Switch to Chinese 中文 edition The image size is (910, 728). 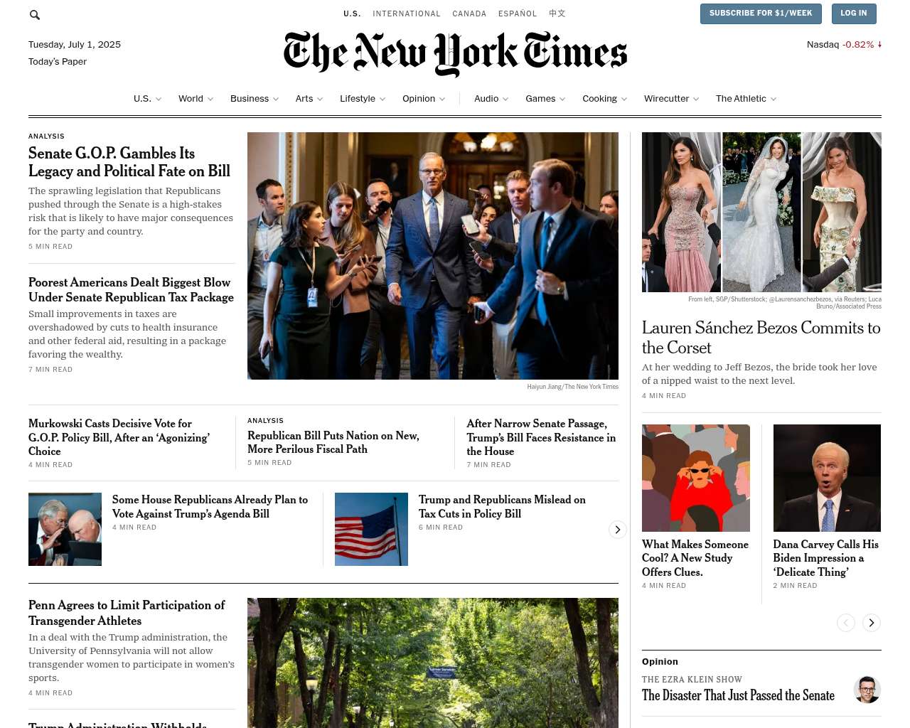point(557,14)
